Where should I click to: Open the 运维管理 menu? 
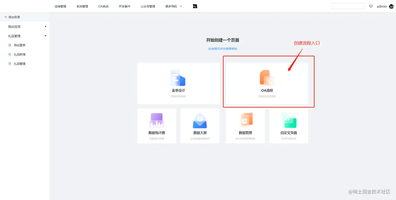point(60,6)
